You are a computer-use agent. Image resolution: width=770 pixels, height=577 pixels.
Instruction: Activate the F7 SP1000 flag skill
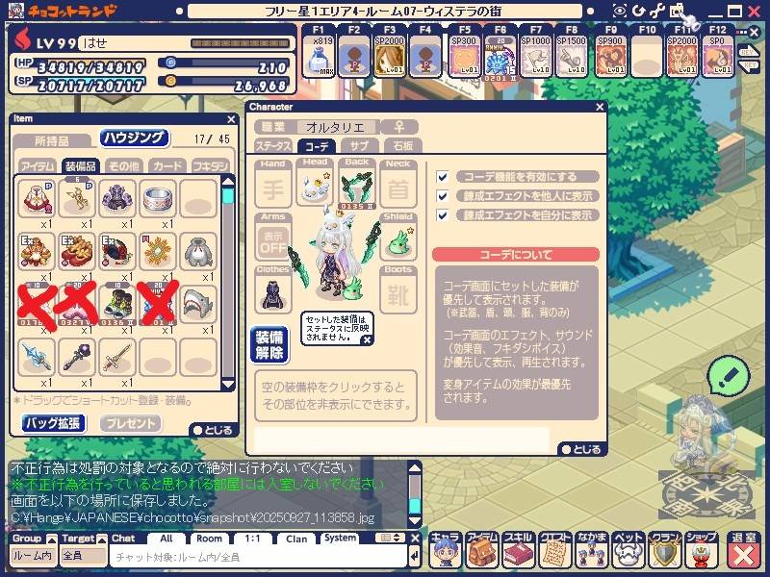click(536, 56)
